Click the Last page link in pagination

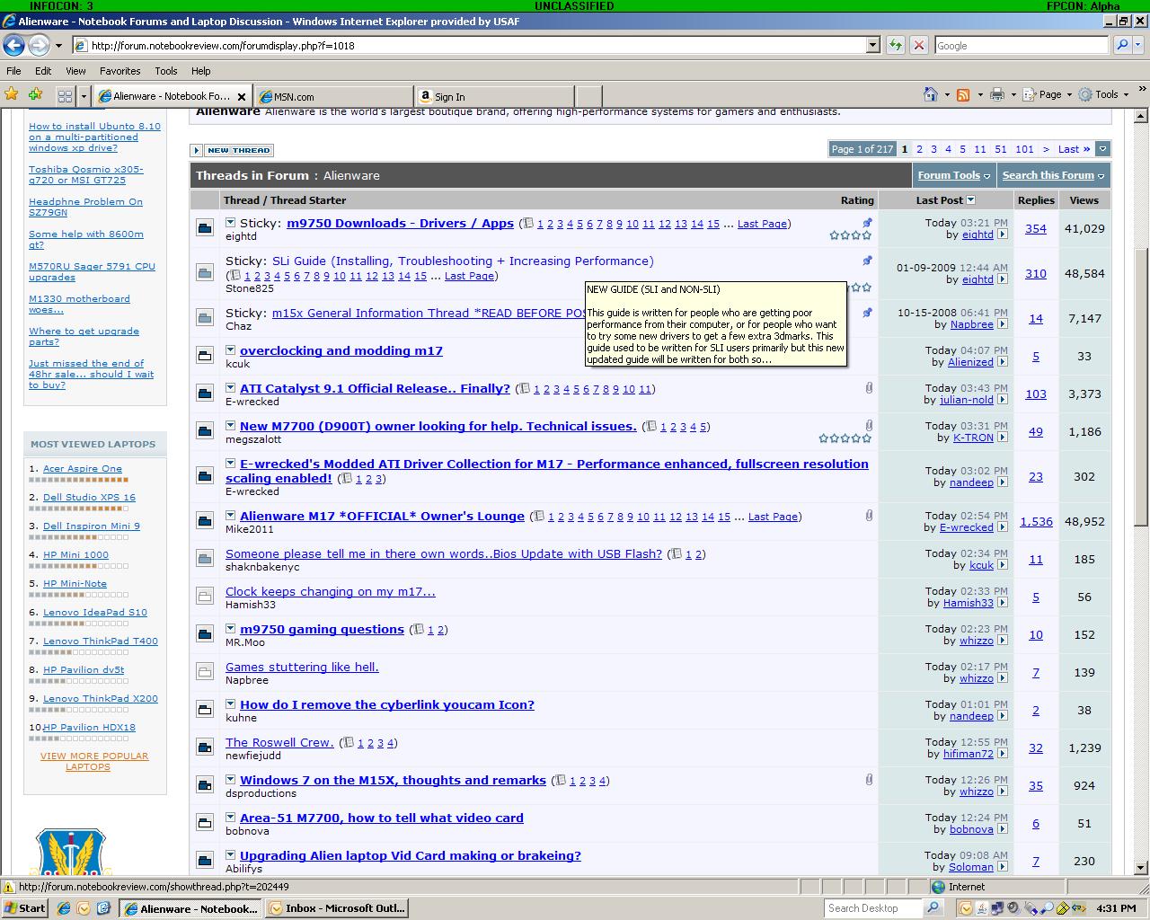pos(1074,149)
